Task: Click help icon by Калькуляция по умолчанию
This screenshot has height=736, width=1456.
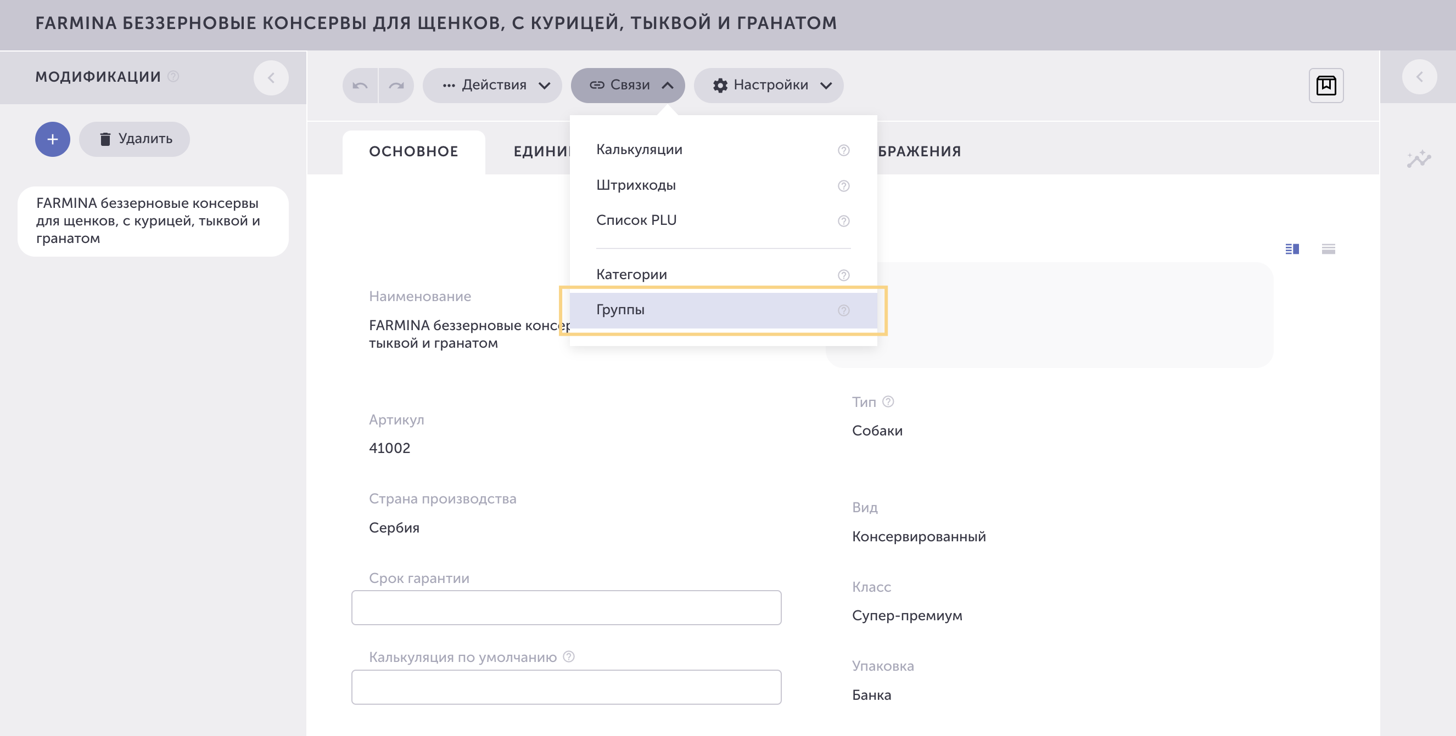Action: 569,656
